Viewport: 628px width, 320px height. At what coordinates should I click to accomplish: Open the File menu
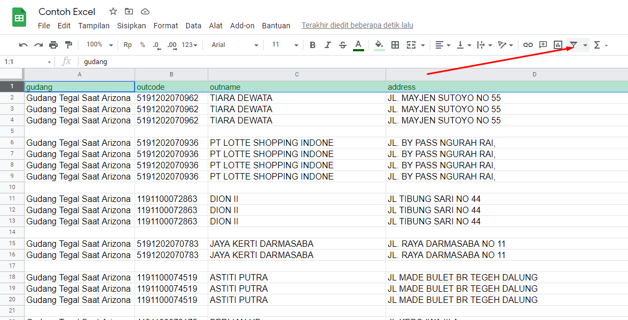tap(44, 26)
